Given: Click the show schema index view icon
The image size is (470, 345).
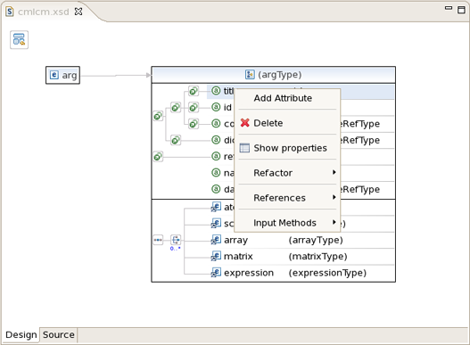Looking at the screenshot, I should 20,39.
